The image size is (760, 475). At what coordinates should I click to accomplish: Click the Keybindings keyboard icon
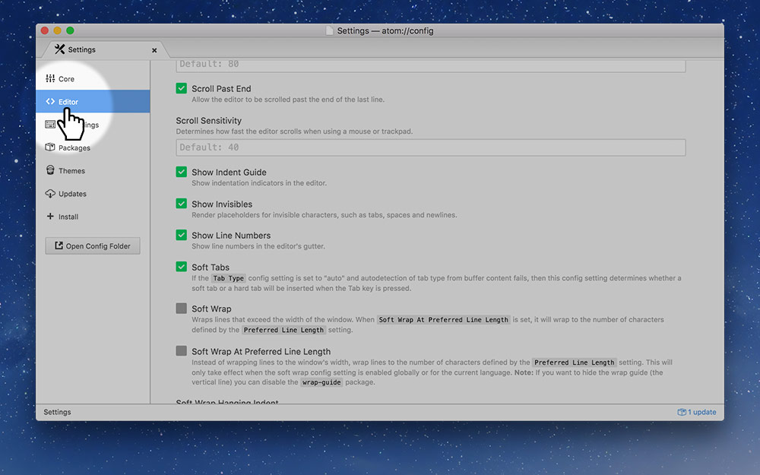[50, 125]
